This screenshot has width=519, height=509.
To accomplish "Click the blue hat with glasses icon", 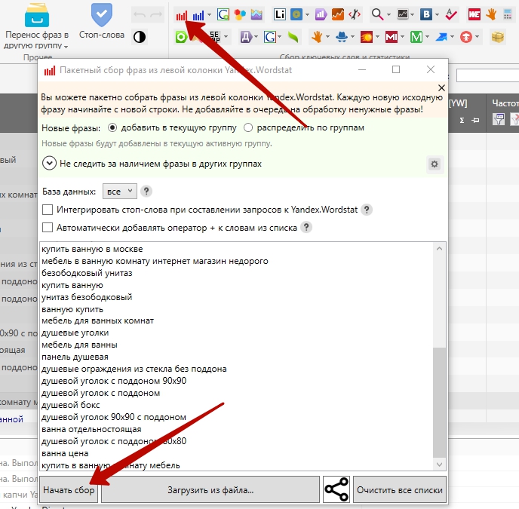I will [342, 37].
